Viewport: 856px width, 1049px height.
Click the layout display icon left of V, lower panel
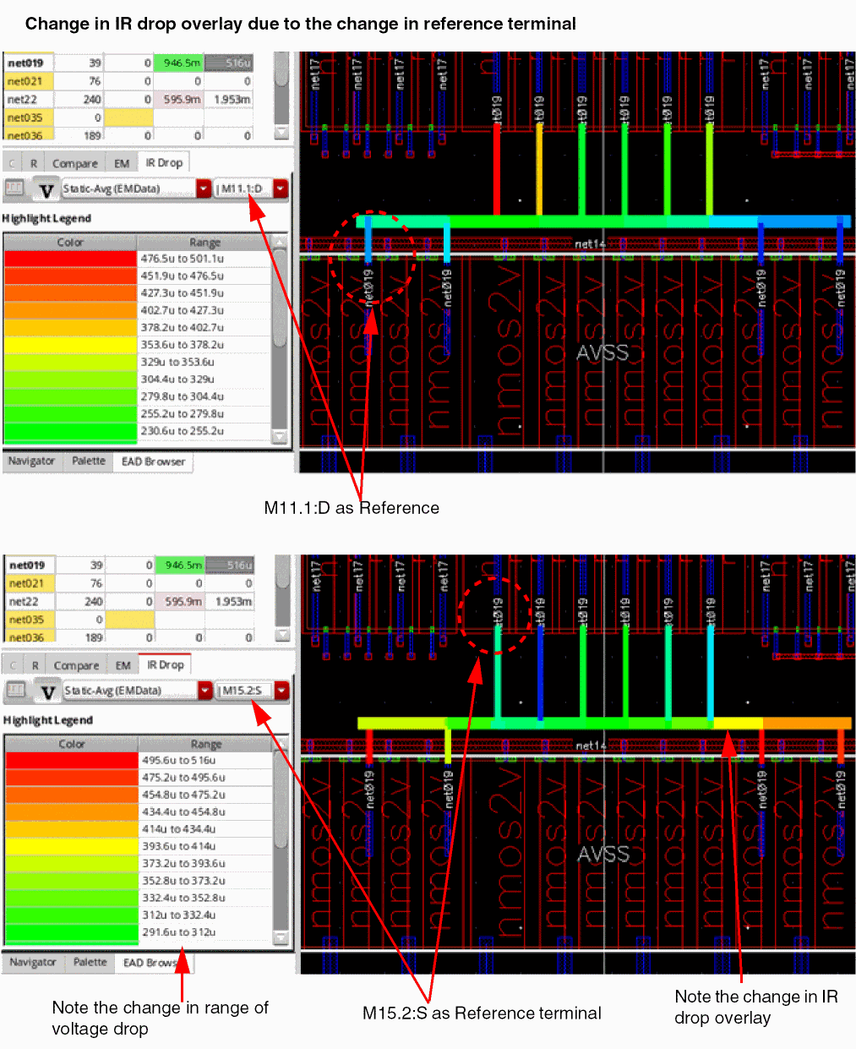pyautogui.click(x=16, y=690)
